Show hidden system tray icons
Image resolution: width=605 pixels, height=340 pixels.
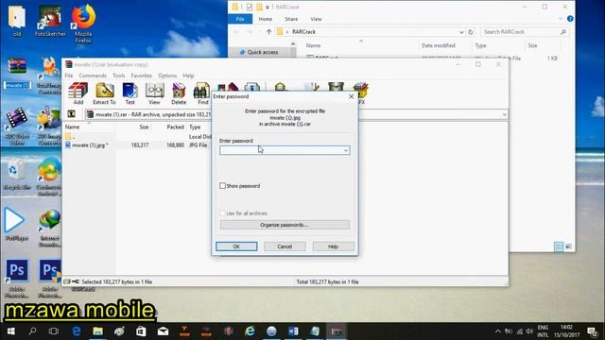(x=498, y=331)
